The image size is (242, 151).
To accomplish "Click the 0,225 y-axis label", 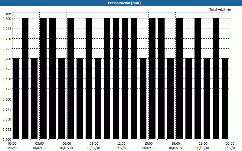I will pyautogui.click(x=7, y=49).
